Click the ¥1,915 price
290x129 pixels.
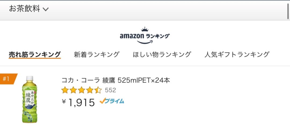click(78, 102)
